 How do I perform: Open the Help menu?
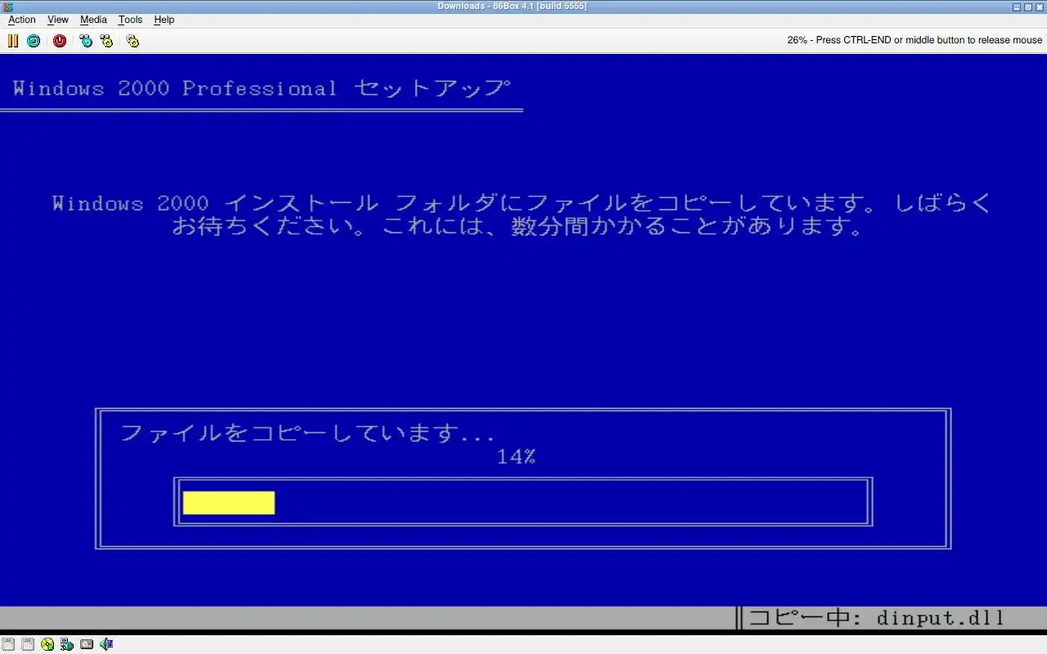[164, 20]
